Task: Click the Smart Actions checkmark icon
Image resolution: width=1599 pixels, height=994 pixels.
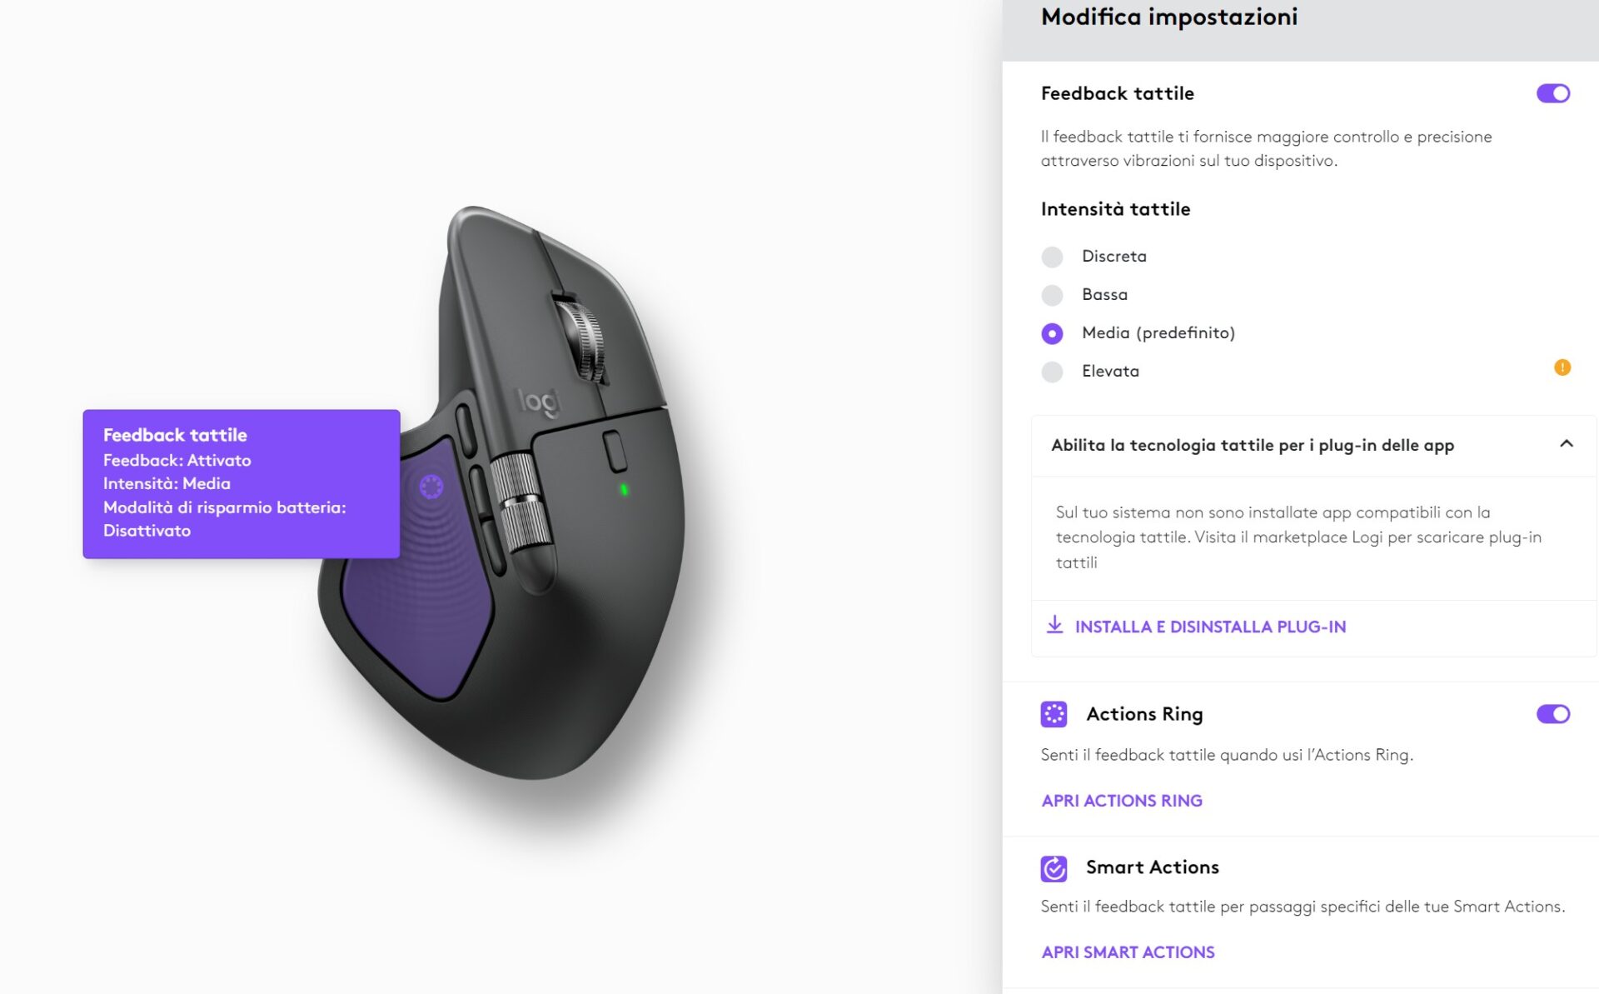Action: (1054, 868)
